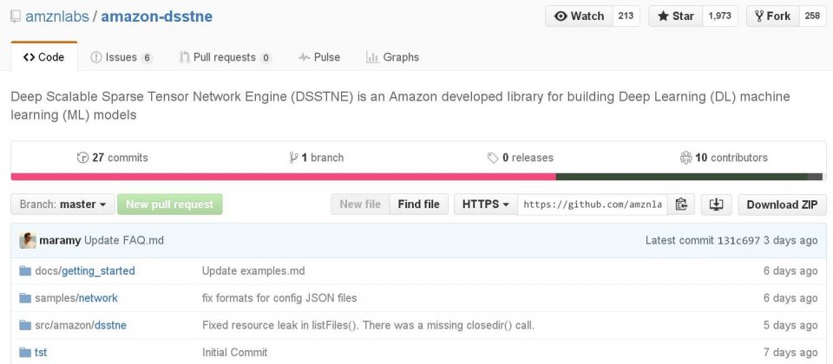833x364 pixels.
Task: Click the star icon in Star button
Action: [x=663, y=16]
